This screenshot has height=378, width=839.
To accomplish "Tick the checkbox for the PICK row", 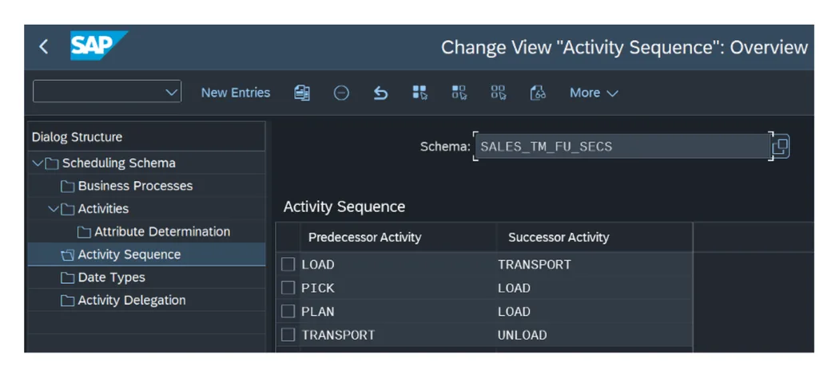I will tap(288, 288).
